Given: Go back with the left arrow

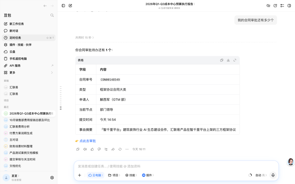Looking at the screenshot, I should (45, 6).
